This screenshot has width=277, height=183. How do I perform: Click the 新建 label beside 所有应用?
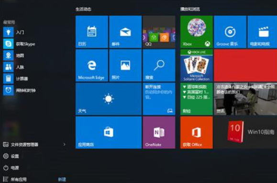pos(62,180)
